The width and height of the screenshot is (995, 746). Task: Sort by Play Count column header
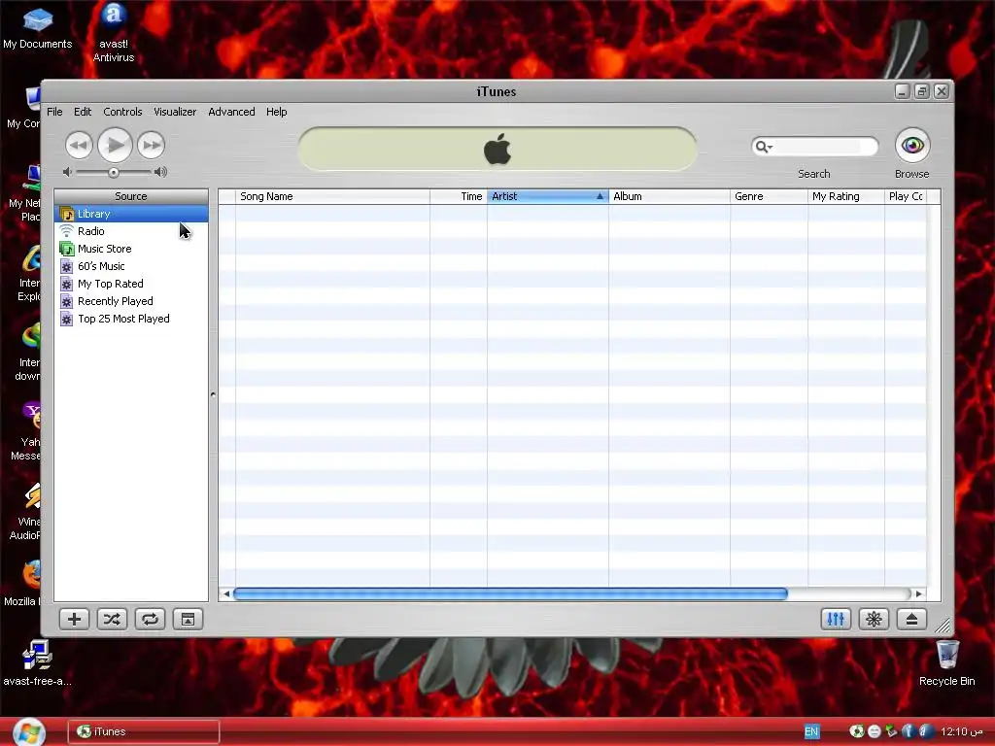coord(906,196)
